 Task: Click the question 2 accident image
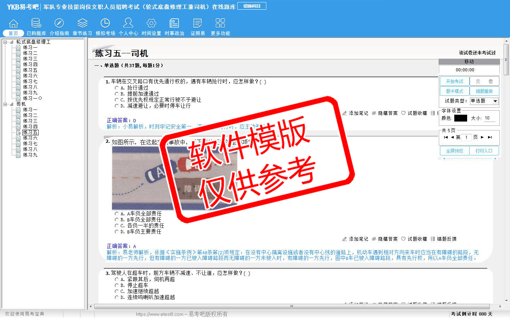(175, 178)
